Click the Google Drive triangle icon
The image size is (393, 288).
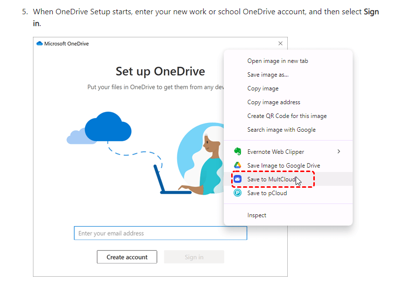coord(238,165)
